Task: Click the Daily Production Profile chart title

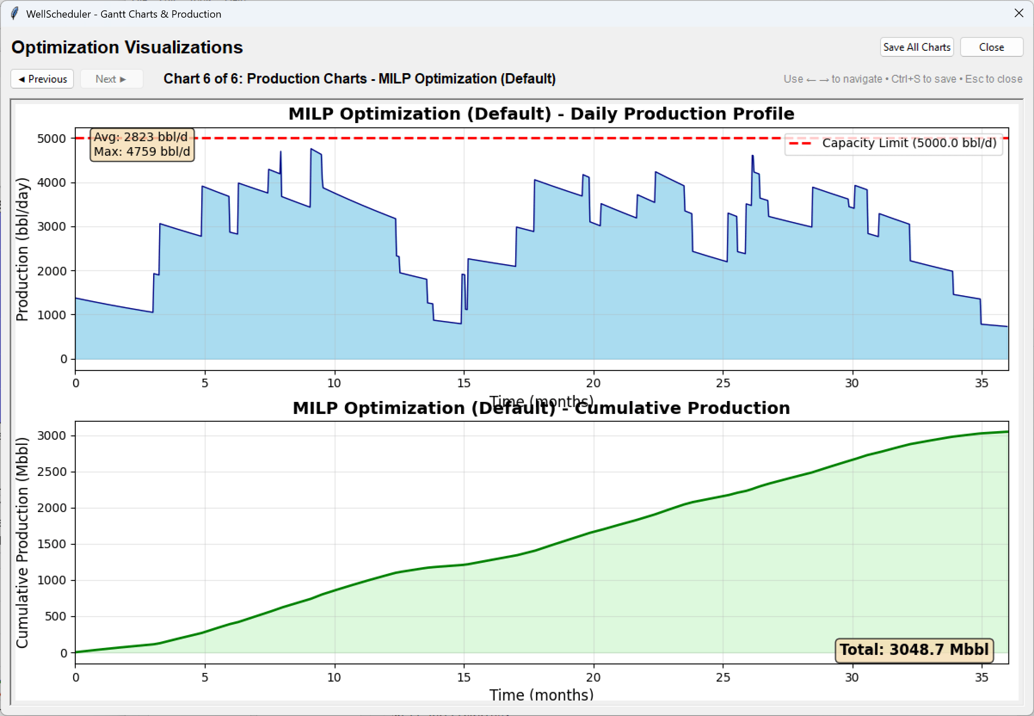Action: click(x=541, y=114)
